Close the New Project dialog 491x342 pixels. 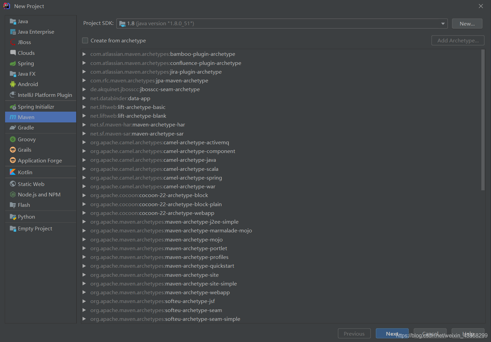click(481, 6)
